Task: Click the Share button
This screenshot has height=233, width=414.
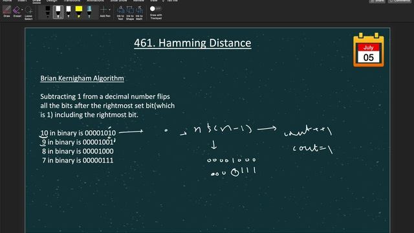Action: click(x=377, y=1)
